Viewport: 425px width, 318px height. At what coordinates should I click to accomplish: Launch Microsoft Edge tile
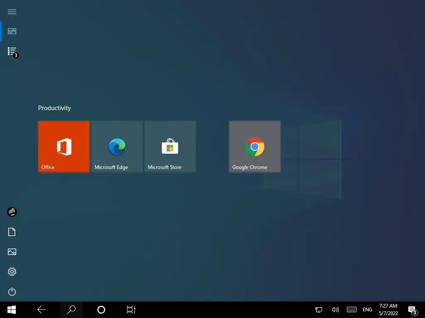[117, 147]
